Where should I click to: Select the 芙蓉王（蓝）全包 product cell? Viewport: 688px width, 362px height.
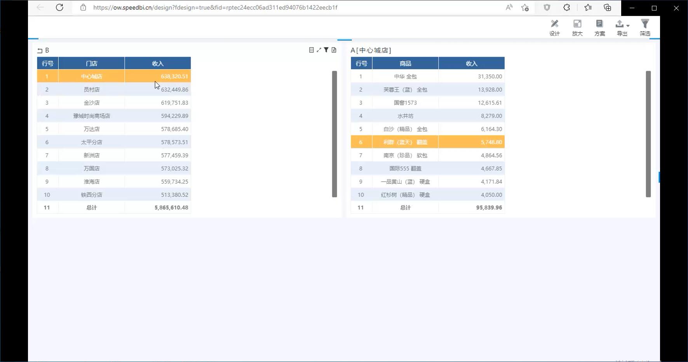(x=405, y=90)
